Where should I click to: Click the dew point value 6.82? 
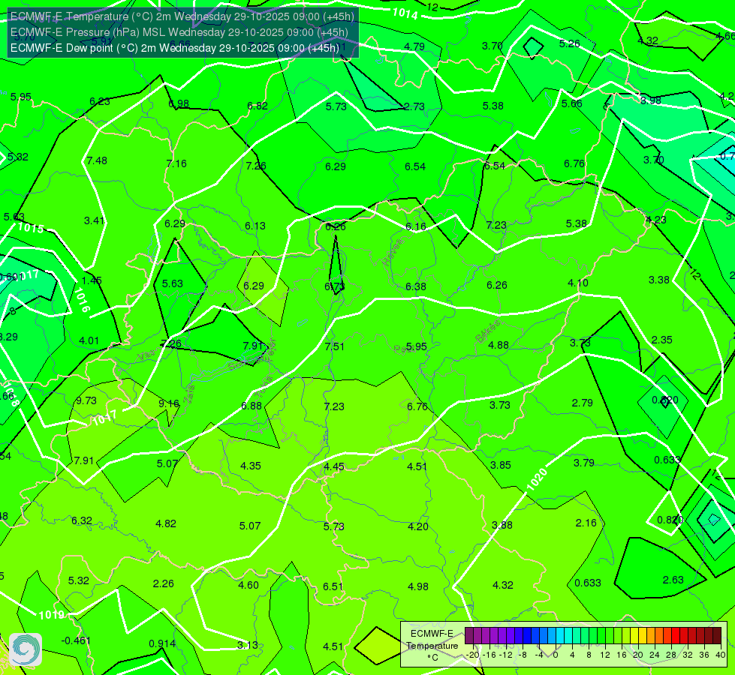258,106
